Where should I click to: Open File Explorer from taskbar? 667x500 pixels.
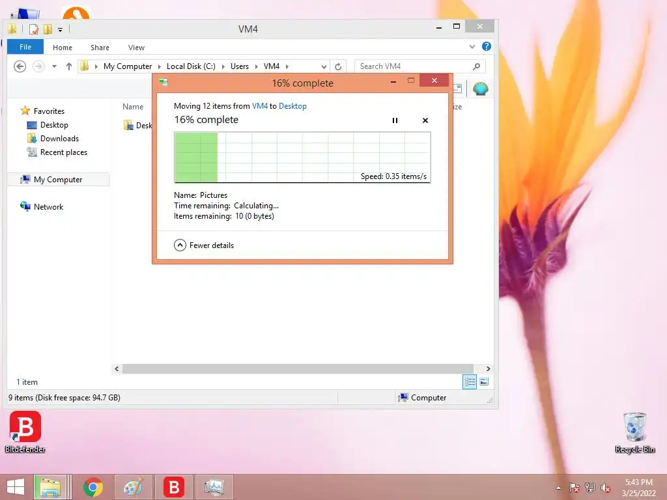pyautogui.click(x=50, y=487)
